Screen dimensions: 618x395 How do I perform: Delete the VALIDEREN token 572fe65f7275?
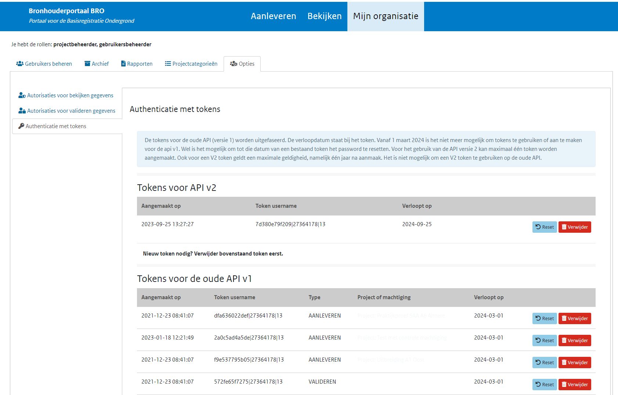(x=575, y=384)
